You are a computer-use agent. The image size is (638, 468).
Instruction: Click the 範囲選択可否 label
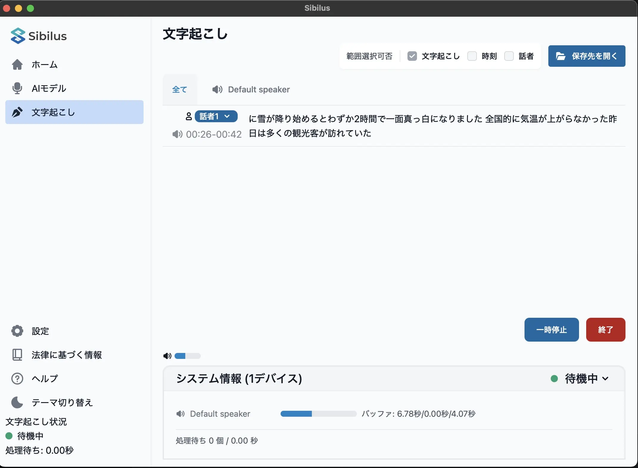pos(369,56)
